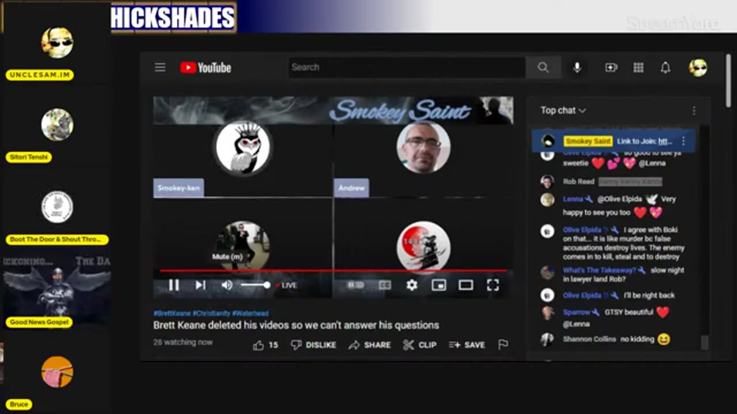
Task: Click the video title text
Action: pos(296,325)
